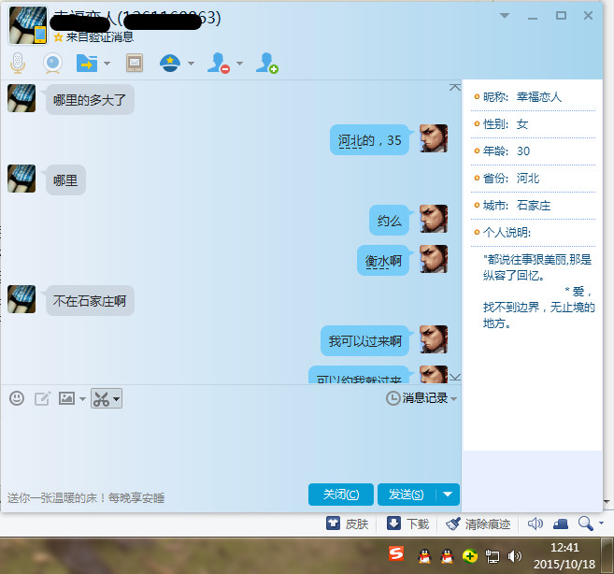
Task: Click the 发送(S) send button
Action: [407, 495]
